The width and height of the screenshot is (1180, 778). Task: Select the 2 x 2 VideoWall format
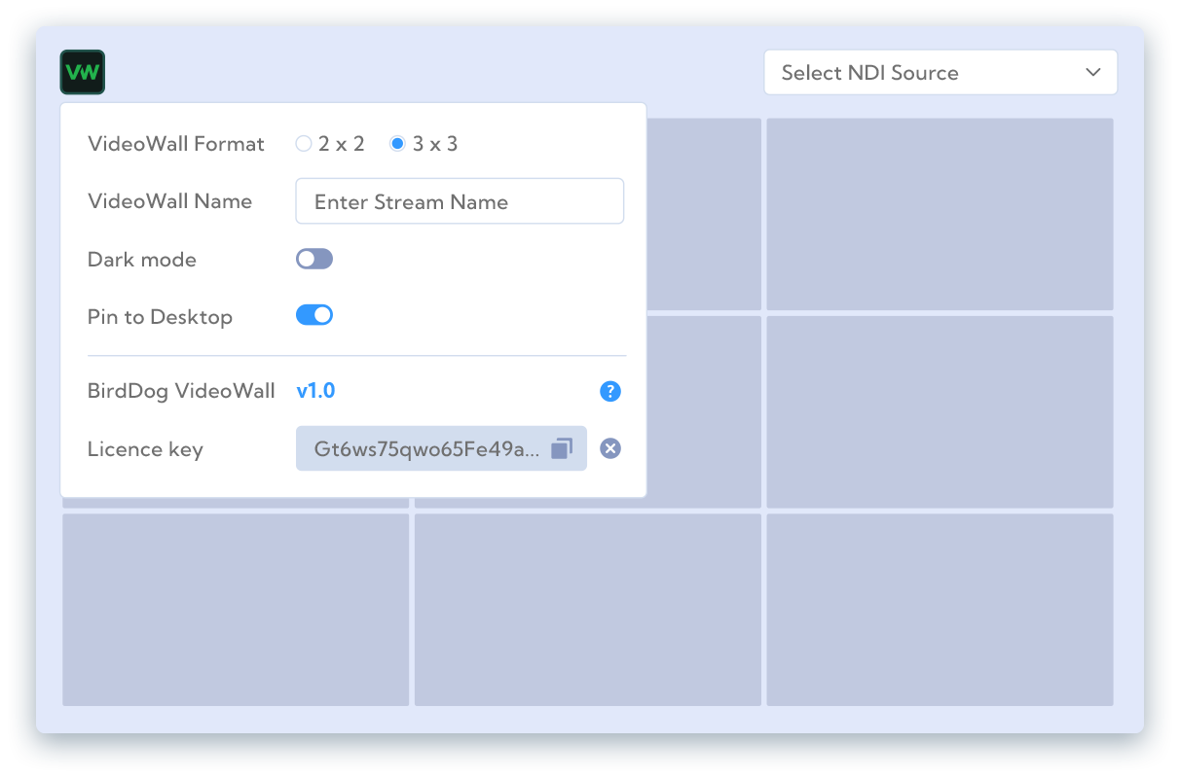[304, 144]
